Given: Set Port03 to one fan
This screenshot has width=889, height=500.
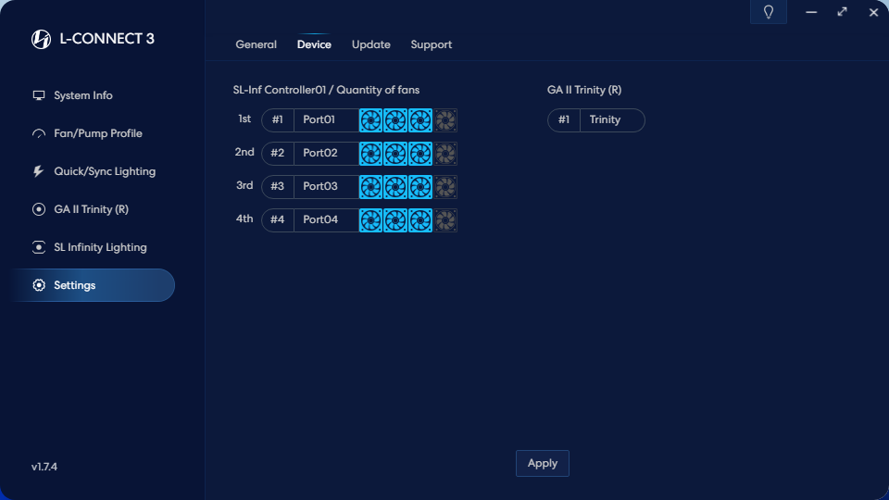Looking at the screenshot, I should (370, 187).
